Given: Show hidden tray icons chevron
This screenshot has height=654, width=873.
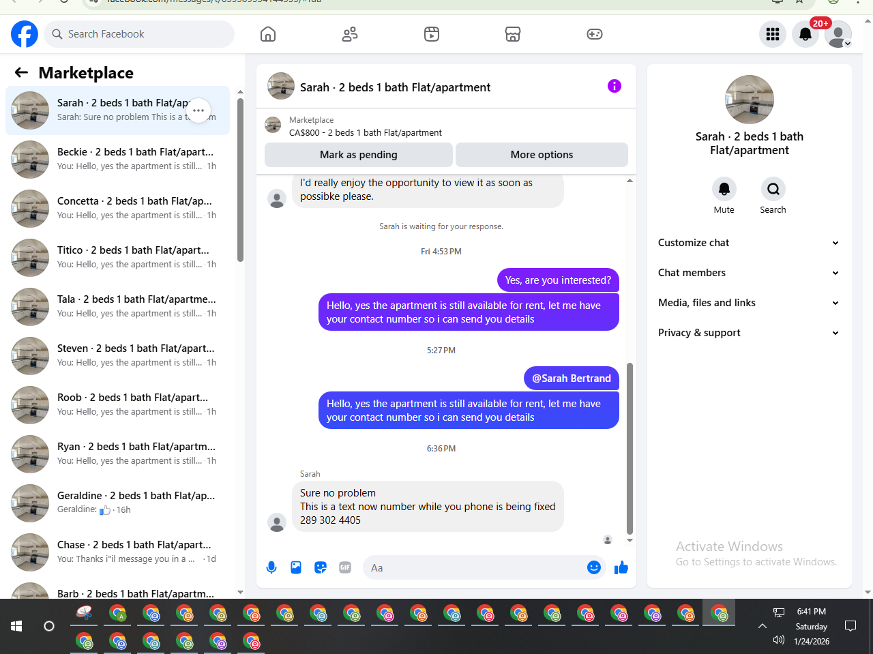Looking at the screenshot, I should tap(763, 626).
